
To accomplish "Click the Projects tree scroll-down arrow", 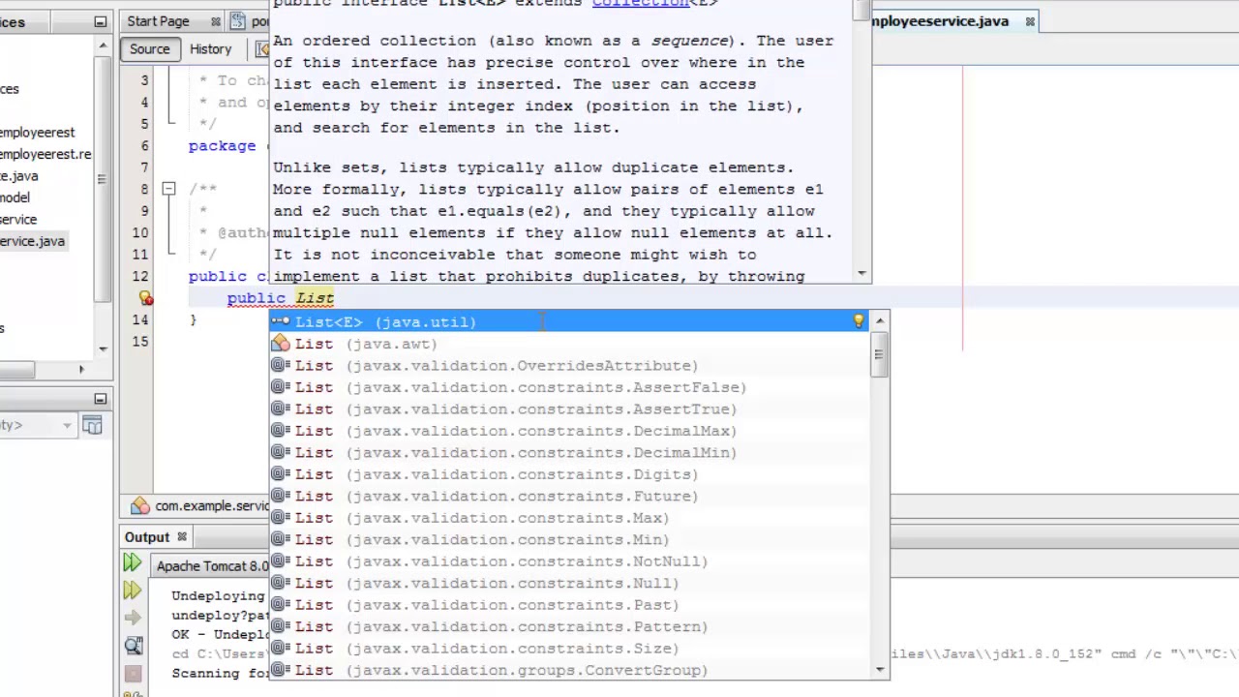I will pyautogui.click(x=104, y=348).
